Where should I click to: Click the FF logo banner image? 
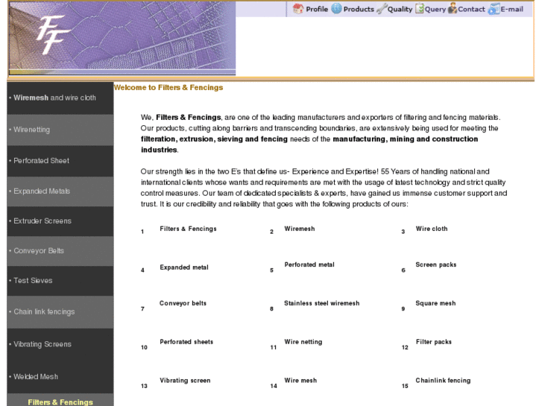[122, 38]
